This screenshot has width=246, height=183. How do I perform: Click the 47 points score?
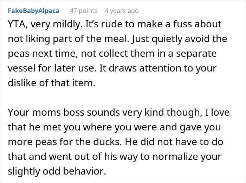tap(84, 11)
